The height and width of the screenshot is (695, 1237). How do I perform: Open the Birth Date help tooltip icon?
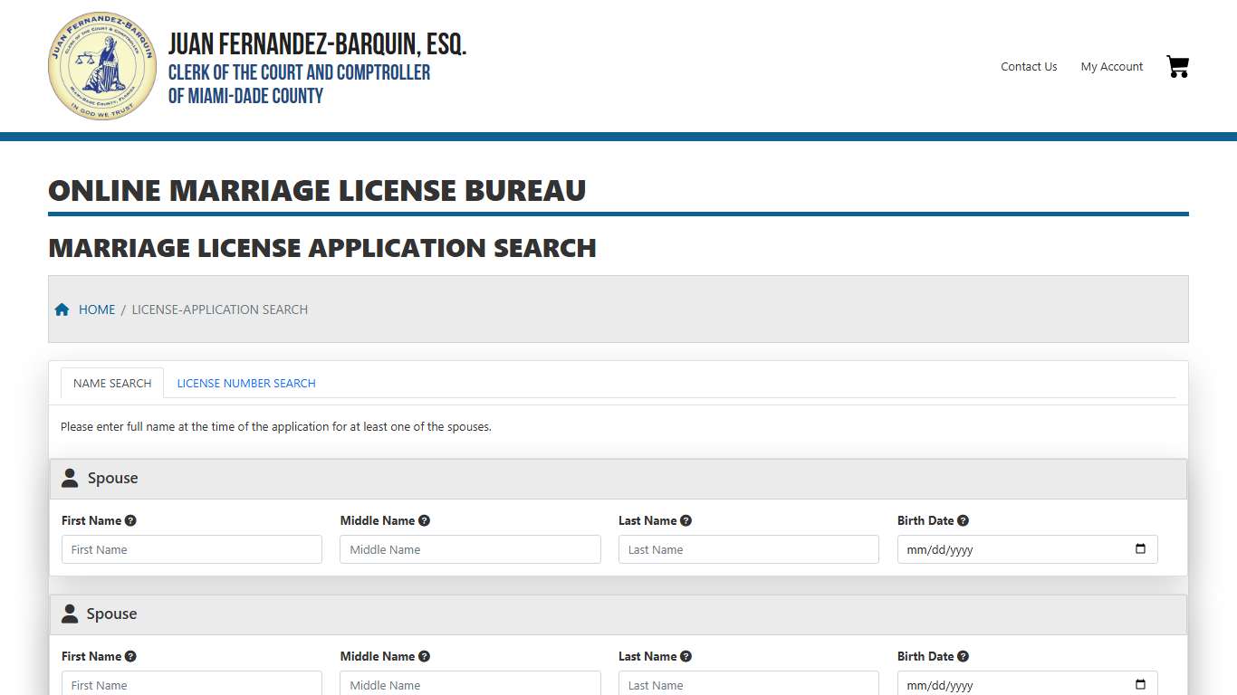(963, 520)
